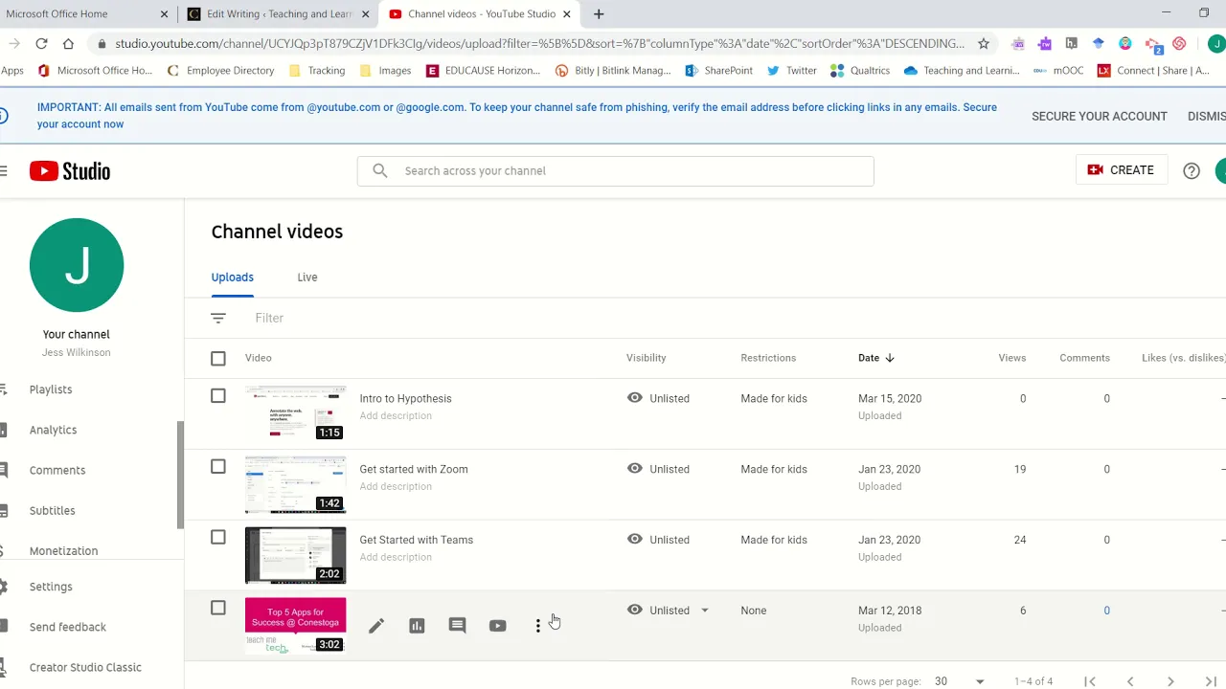Click visibility eye for Intro to Hypothesis
Viewport: 1226px width, 689px height.
point(635,397)
